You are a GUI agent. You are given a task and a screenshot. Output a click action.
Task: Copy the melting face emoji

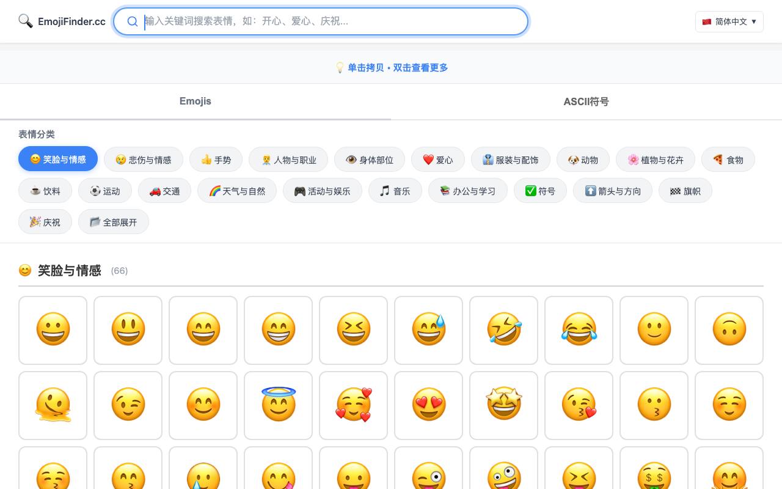click(53, 405)
